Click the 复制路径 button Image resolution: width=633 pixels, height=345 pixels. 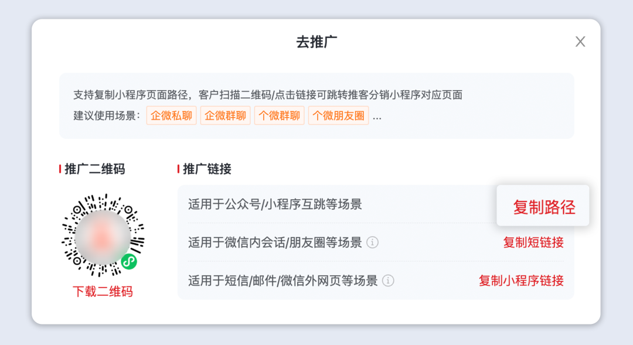pos(543,206)
